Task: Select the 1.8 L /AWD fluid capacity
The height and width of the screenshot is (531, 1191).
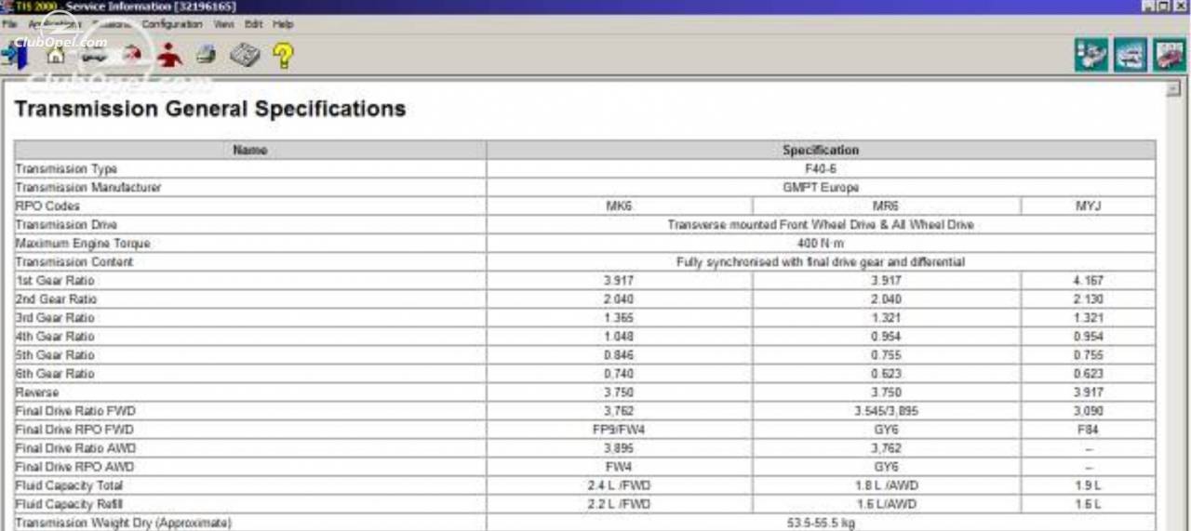Action: point(887,485)
